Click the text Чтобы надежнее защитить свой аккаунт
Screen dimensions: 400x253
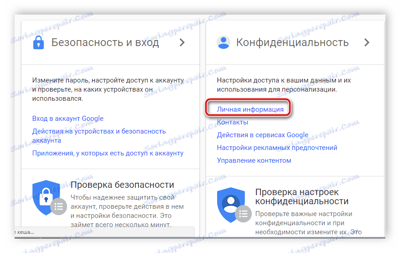click(127, 211)
